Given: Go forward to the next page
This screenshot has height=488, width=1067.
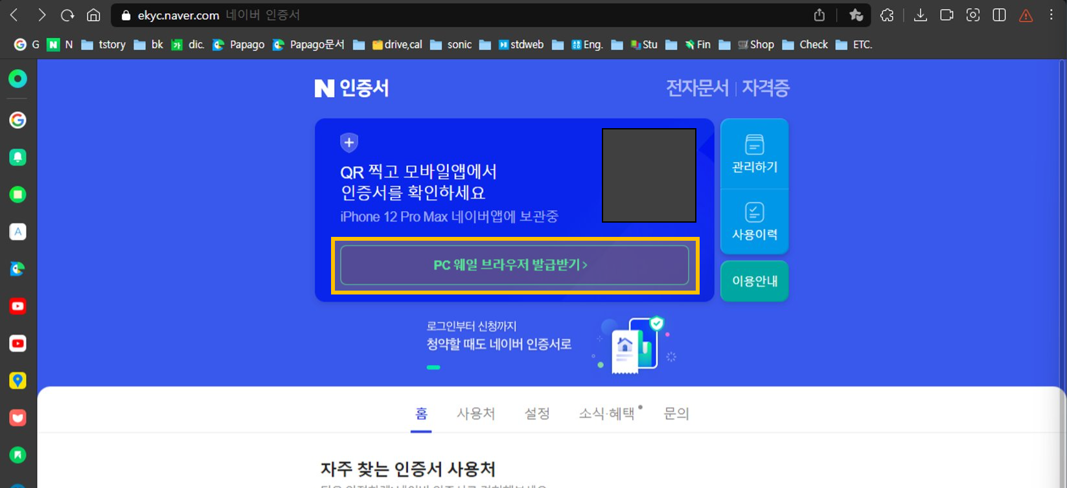Looking at the screenshot, I should 41,15.
